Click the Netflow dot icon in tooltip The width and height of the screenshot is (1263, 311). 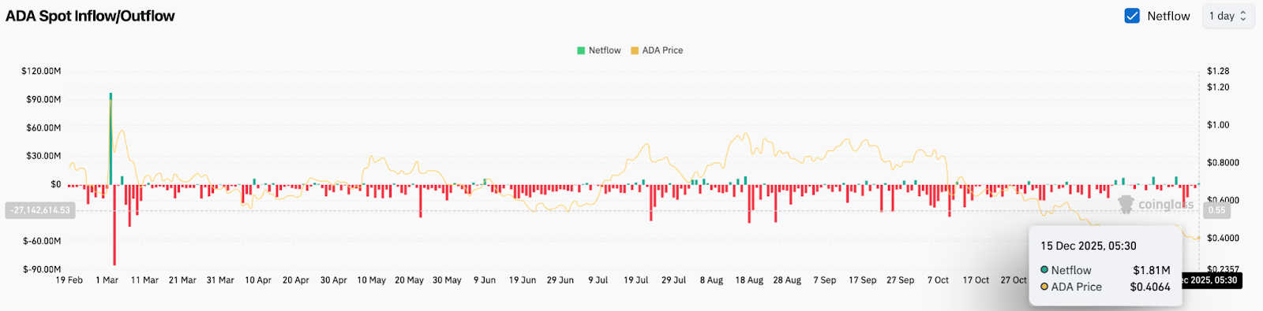(x=1044, y=270)
